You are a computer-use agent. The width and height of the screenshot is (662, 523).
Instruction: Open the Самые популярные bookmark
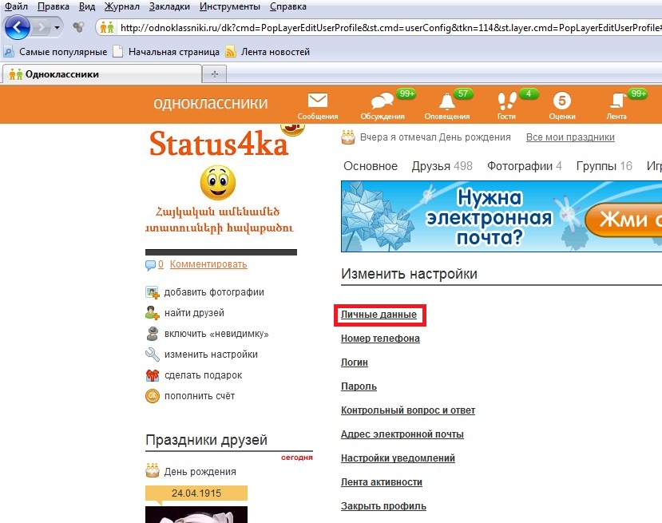pyautogui.click(x=55, y=52)
